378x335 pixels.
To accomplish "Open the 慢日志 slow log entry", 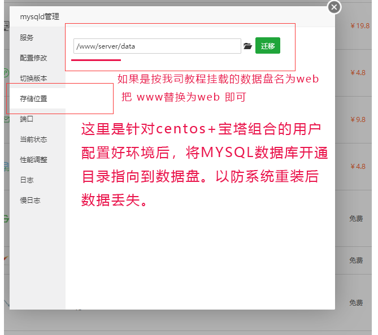I will 30,201.
